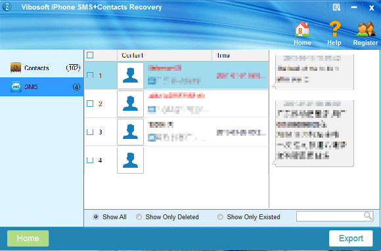Select Show Only Existed radio button
The image size is (381, 251).
coord(220,216)
